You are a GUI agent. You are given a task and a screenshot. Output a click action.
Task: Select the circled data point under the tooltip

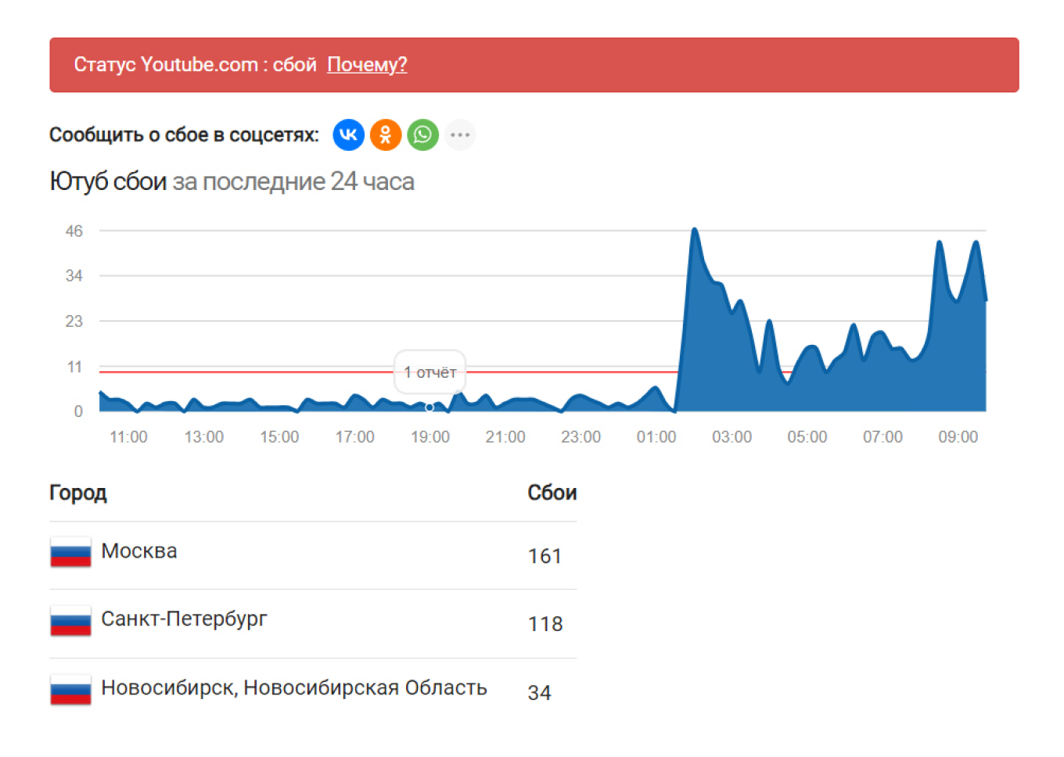tap(430, 407)
